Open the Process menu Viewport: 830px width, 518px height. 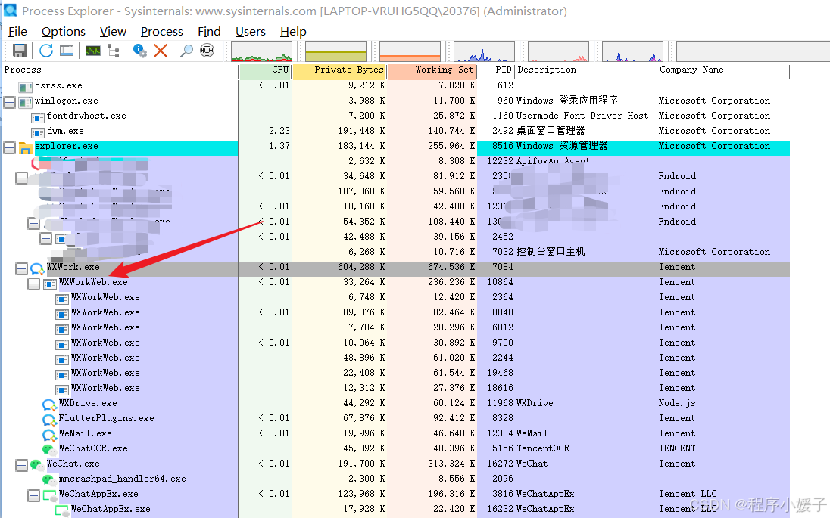point(162,32)
